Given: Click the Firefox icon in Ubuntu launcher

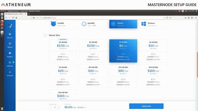Looking at the screenshot, I should point(2,21).
